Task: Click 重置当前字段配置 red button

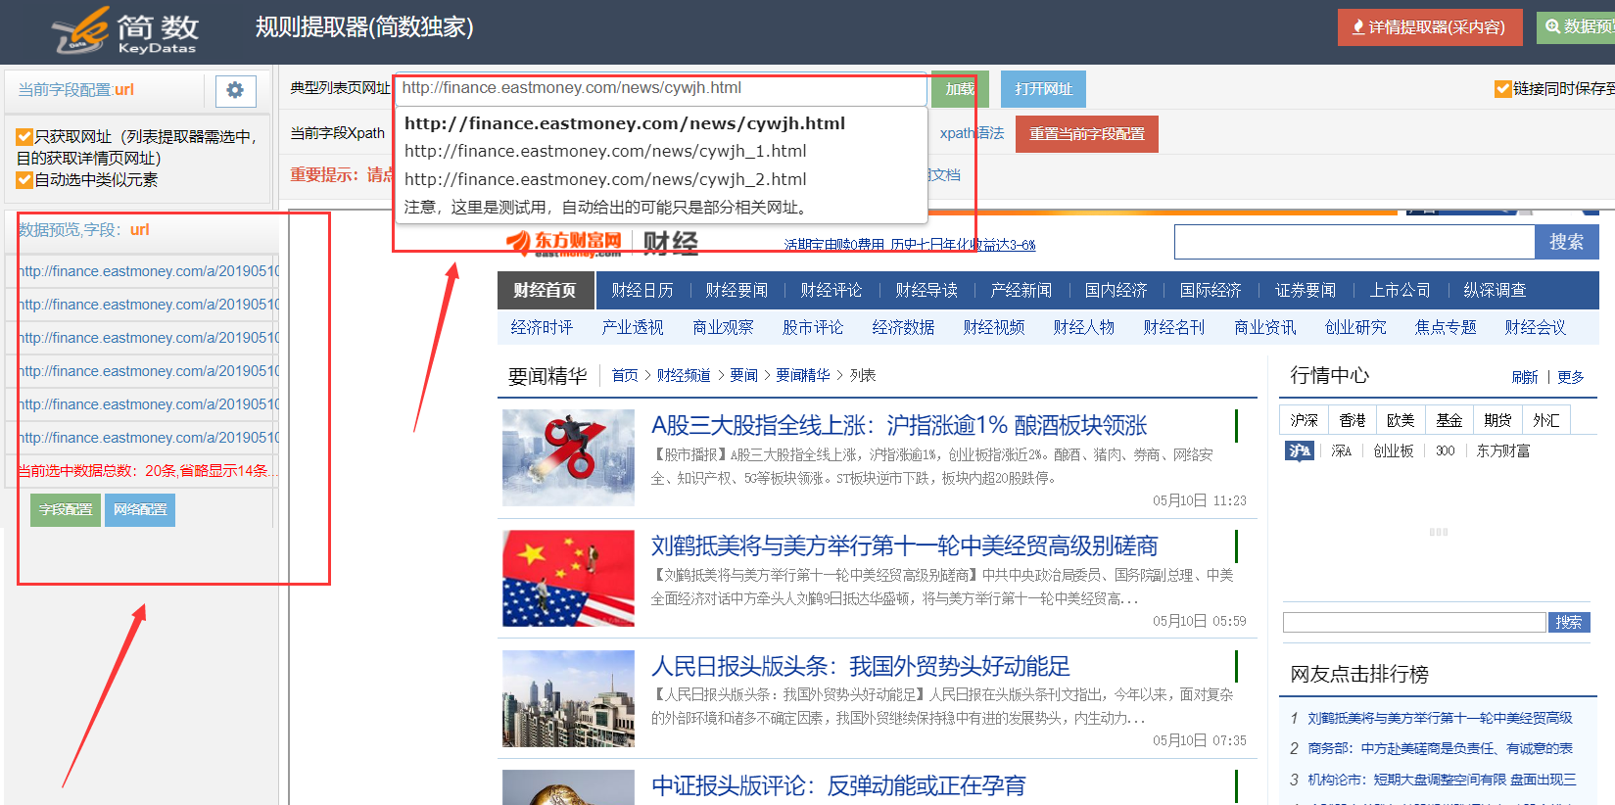Action: (x=1087, y=134)
